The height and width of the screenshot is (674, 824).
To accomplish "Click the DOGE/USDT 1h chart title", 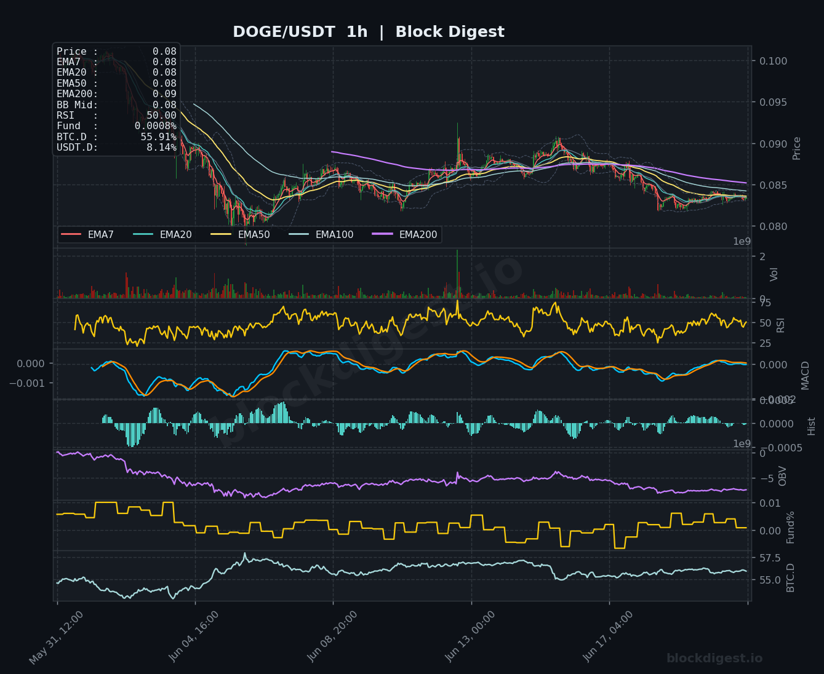I will (x=368, y=32).
